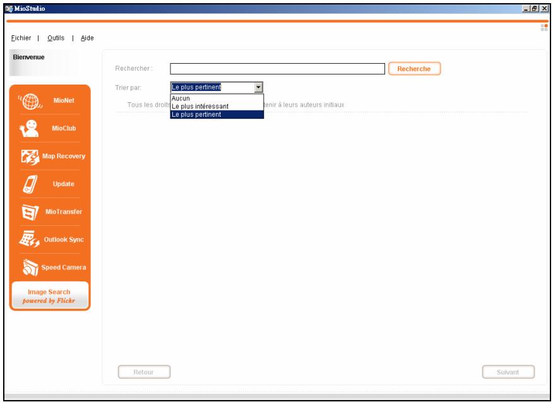
Task: Open the Fichier menu
Action: [x=21, y=38]
